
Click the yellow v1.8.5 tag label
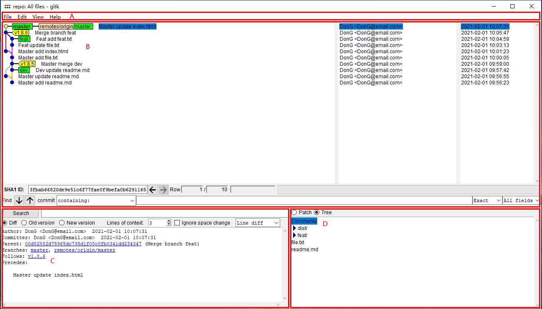click(x=27, y=64)
